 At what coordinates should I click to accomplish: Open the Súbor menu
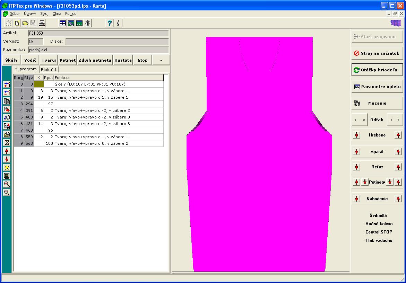click(x=15, y=14)
